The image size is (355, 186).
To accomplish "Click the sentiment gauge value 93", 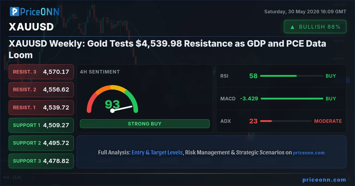I will [x=112, y=105].
